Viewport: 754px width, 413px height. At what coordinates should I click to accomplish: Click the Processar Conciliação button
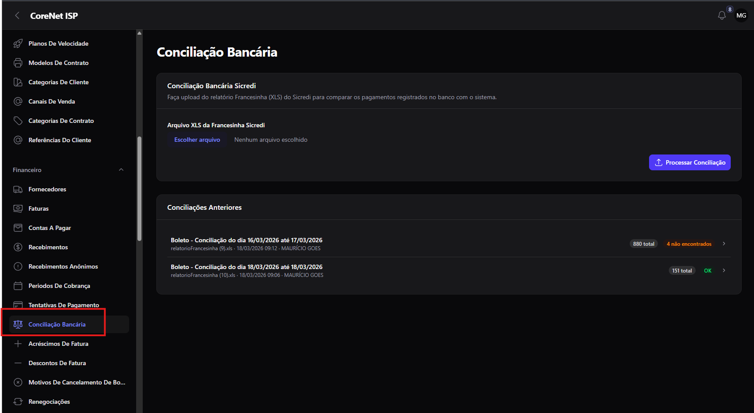pos(689,162)
